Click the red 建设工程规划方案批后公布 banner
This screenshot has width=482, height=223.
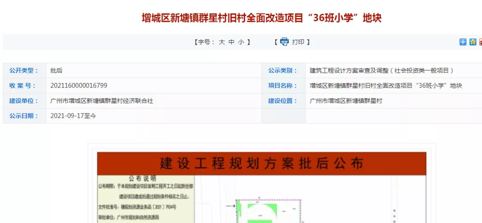tap(262, 163)
